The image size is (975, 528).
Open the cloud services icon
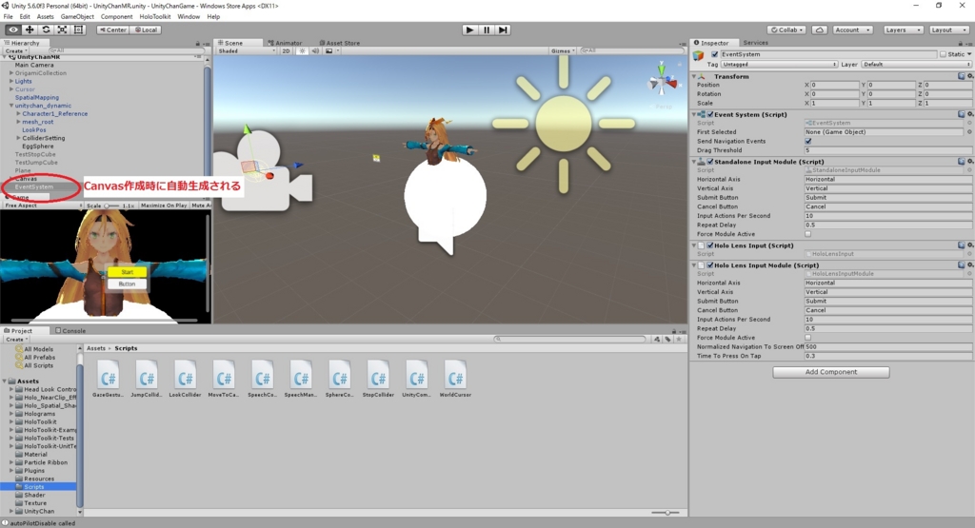[820, 29]
